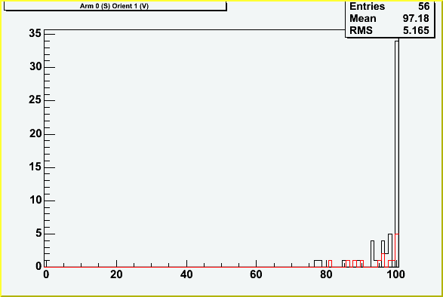Click the y-axis label 5

(x=38, y=234)
